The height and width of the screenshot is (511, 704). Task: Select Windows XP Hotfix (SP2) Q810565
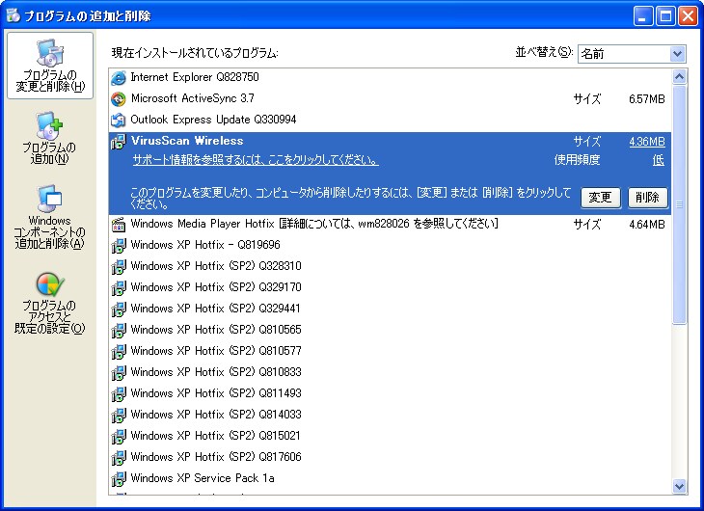390,330
